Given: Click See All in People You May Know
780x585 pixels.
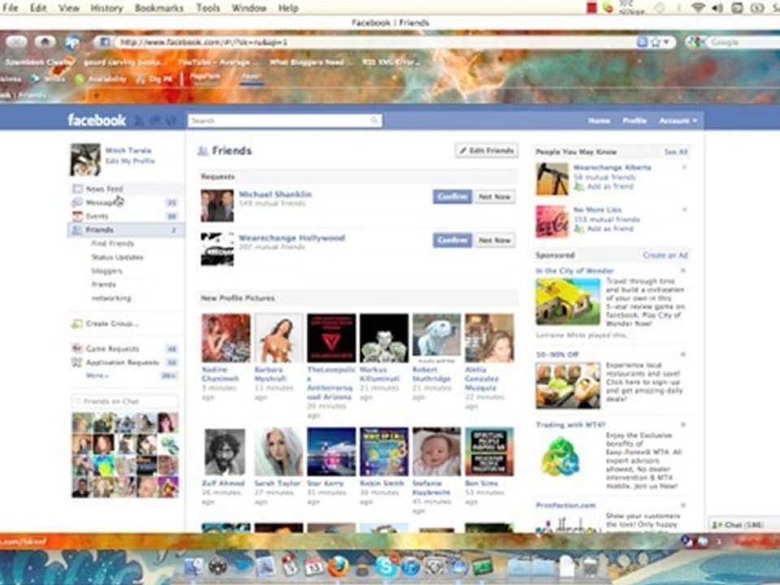Looking at the screenshot, I should tap(675, 152).
